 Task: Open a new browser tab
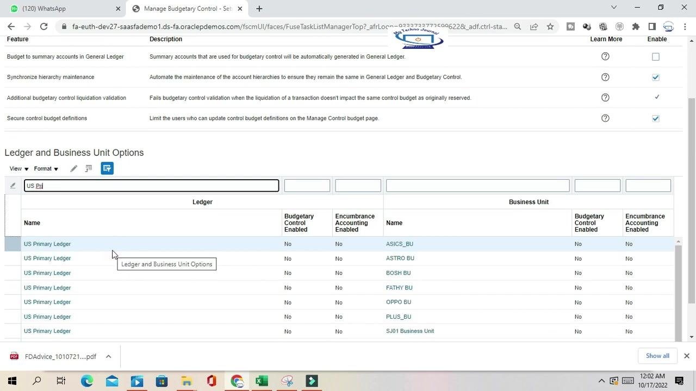pyautogui.click(x=259, y=9)
